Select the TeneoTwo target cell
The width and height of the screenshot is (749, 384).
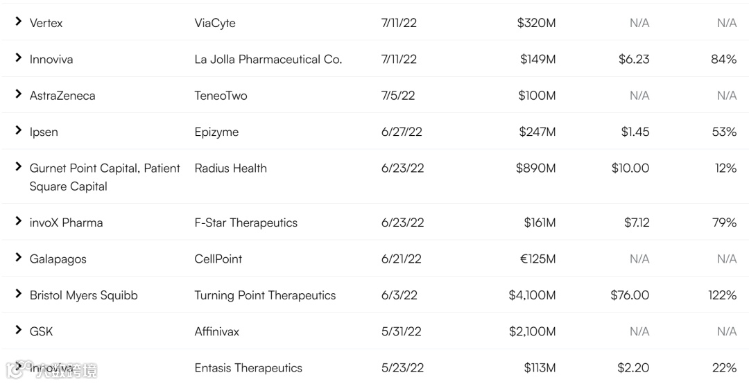221,96
